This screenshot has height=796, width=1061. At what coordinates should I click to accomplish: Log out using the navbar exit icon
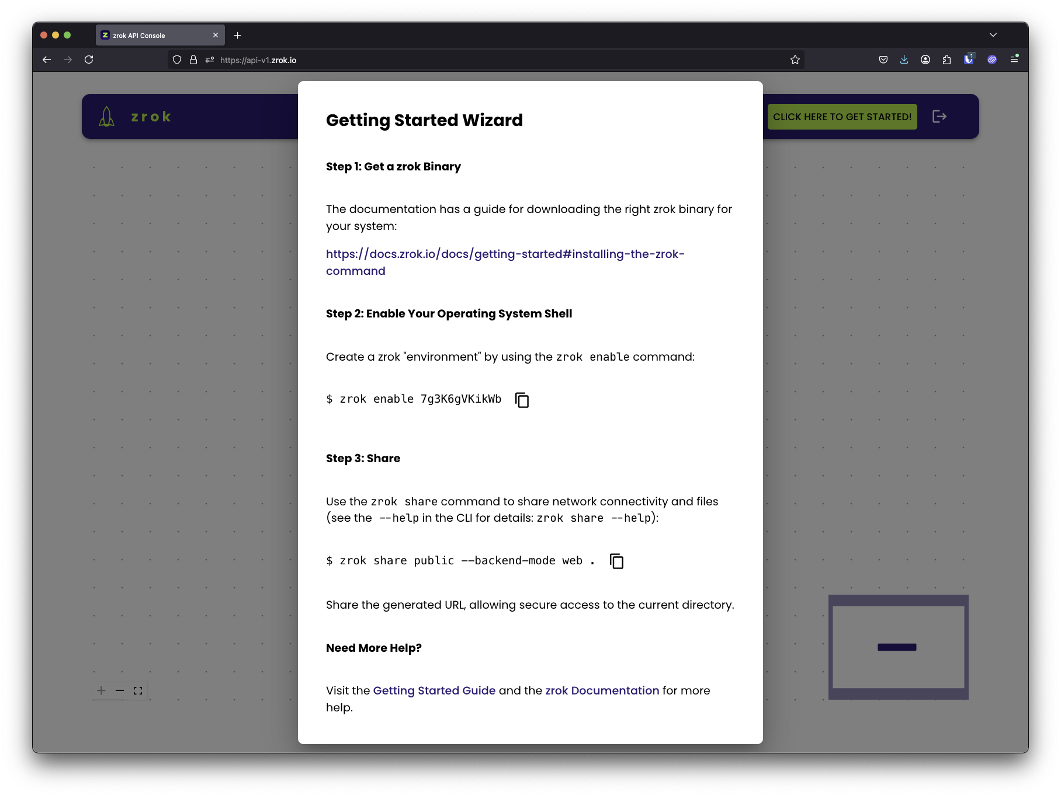coord(940,116)
